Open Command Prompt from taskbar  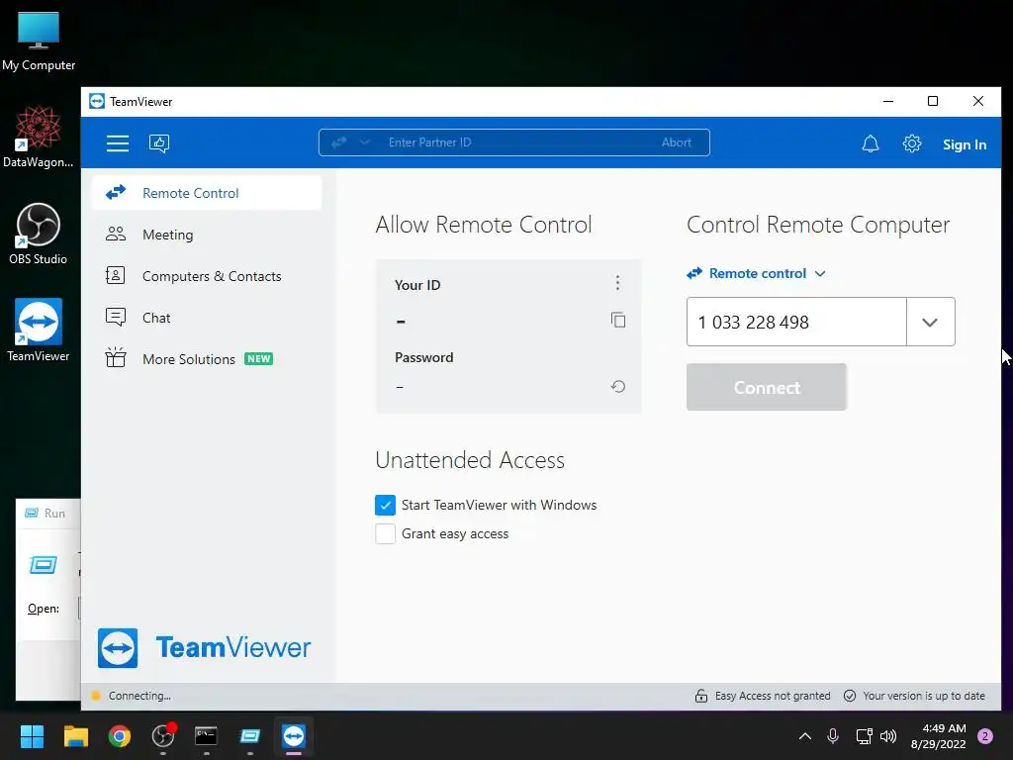[206, 736]
